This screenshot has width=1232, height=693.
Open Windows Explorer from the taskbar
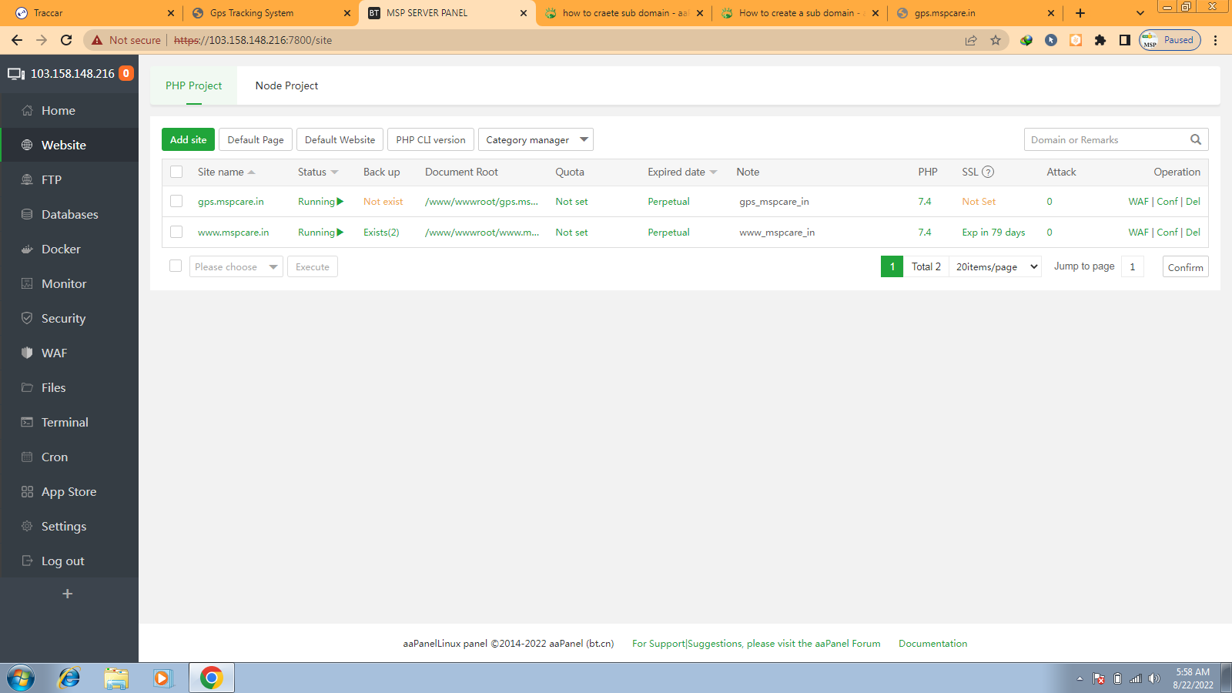[116, 678]
